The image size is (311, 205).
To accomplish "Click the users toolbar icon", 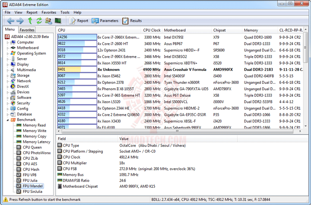I will (48, 21).
